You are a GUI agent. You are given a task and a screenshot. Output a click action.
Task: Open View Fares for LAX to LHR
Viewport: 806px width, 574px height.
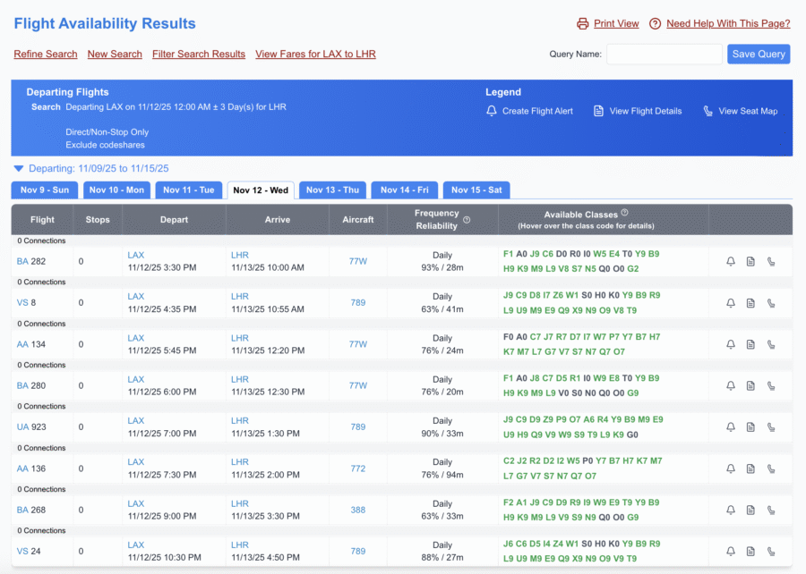[x=315, y=54]
